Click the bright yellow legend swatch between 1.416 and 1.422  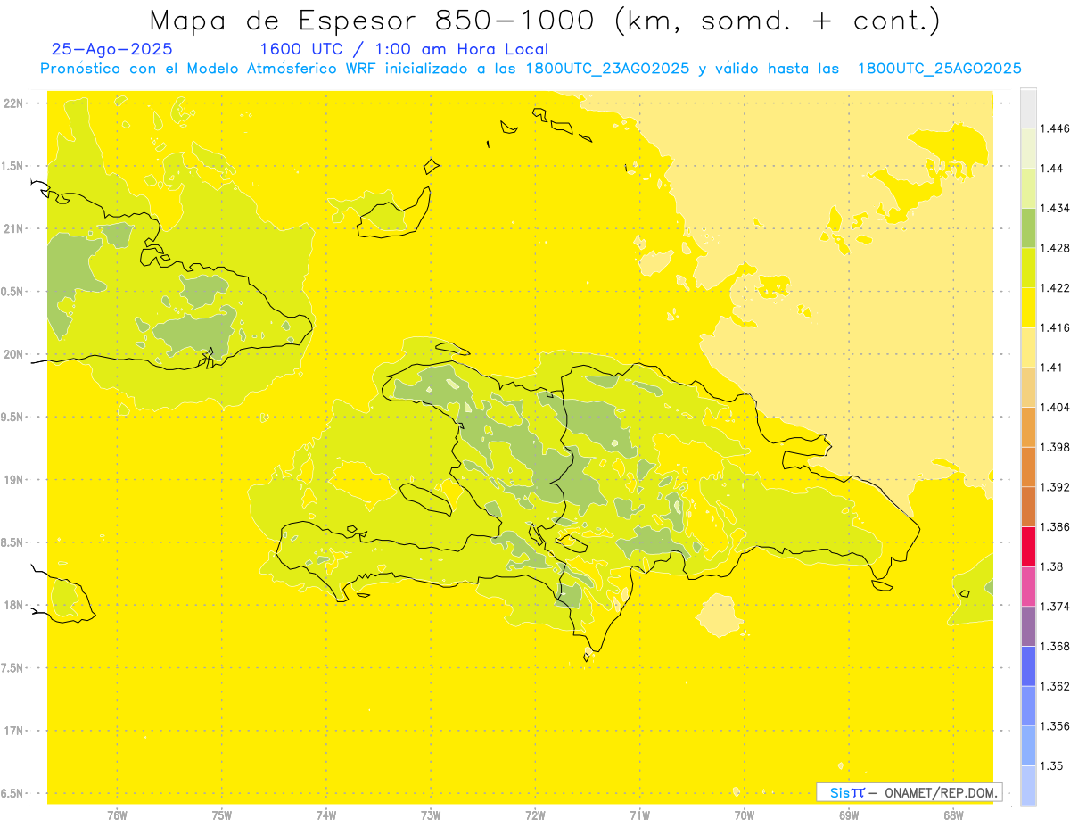(1028, 308)
